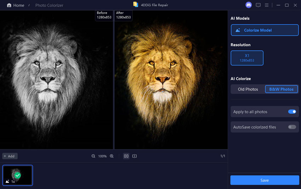This screenshot has height=189, width=301.
Task: Click the Photo Colorizer breadcrumb
Action: point(49,5)
